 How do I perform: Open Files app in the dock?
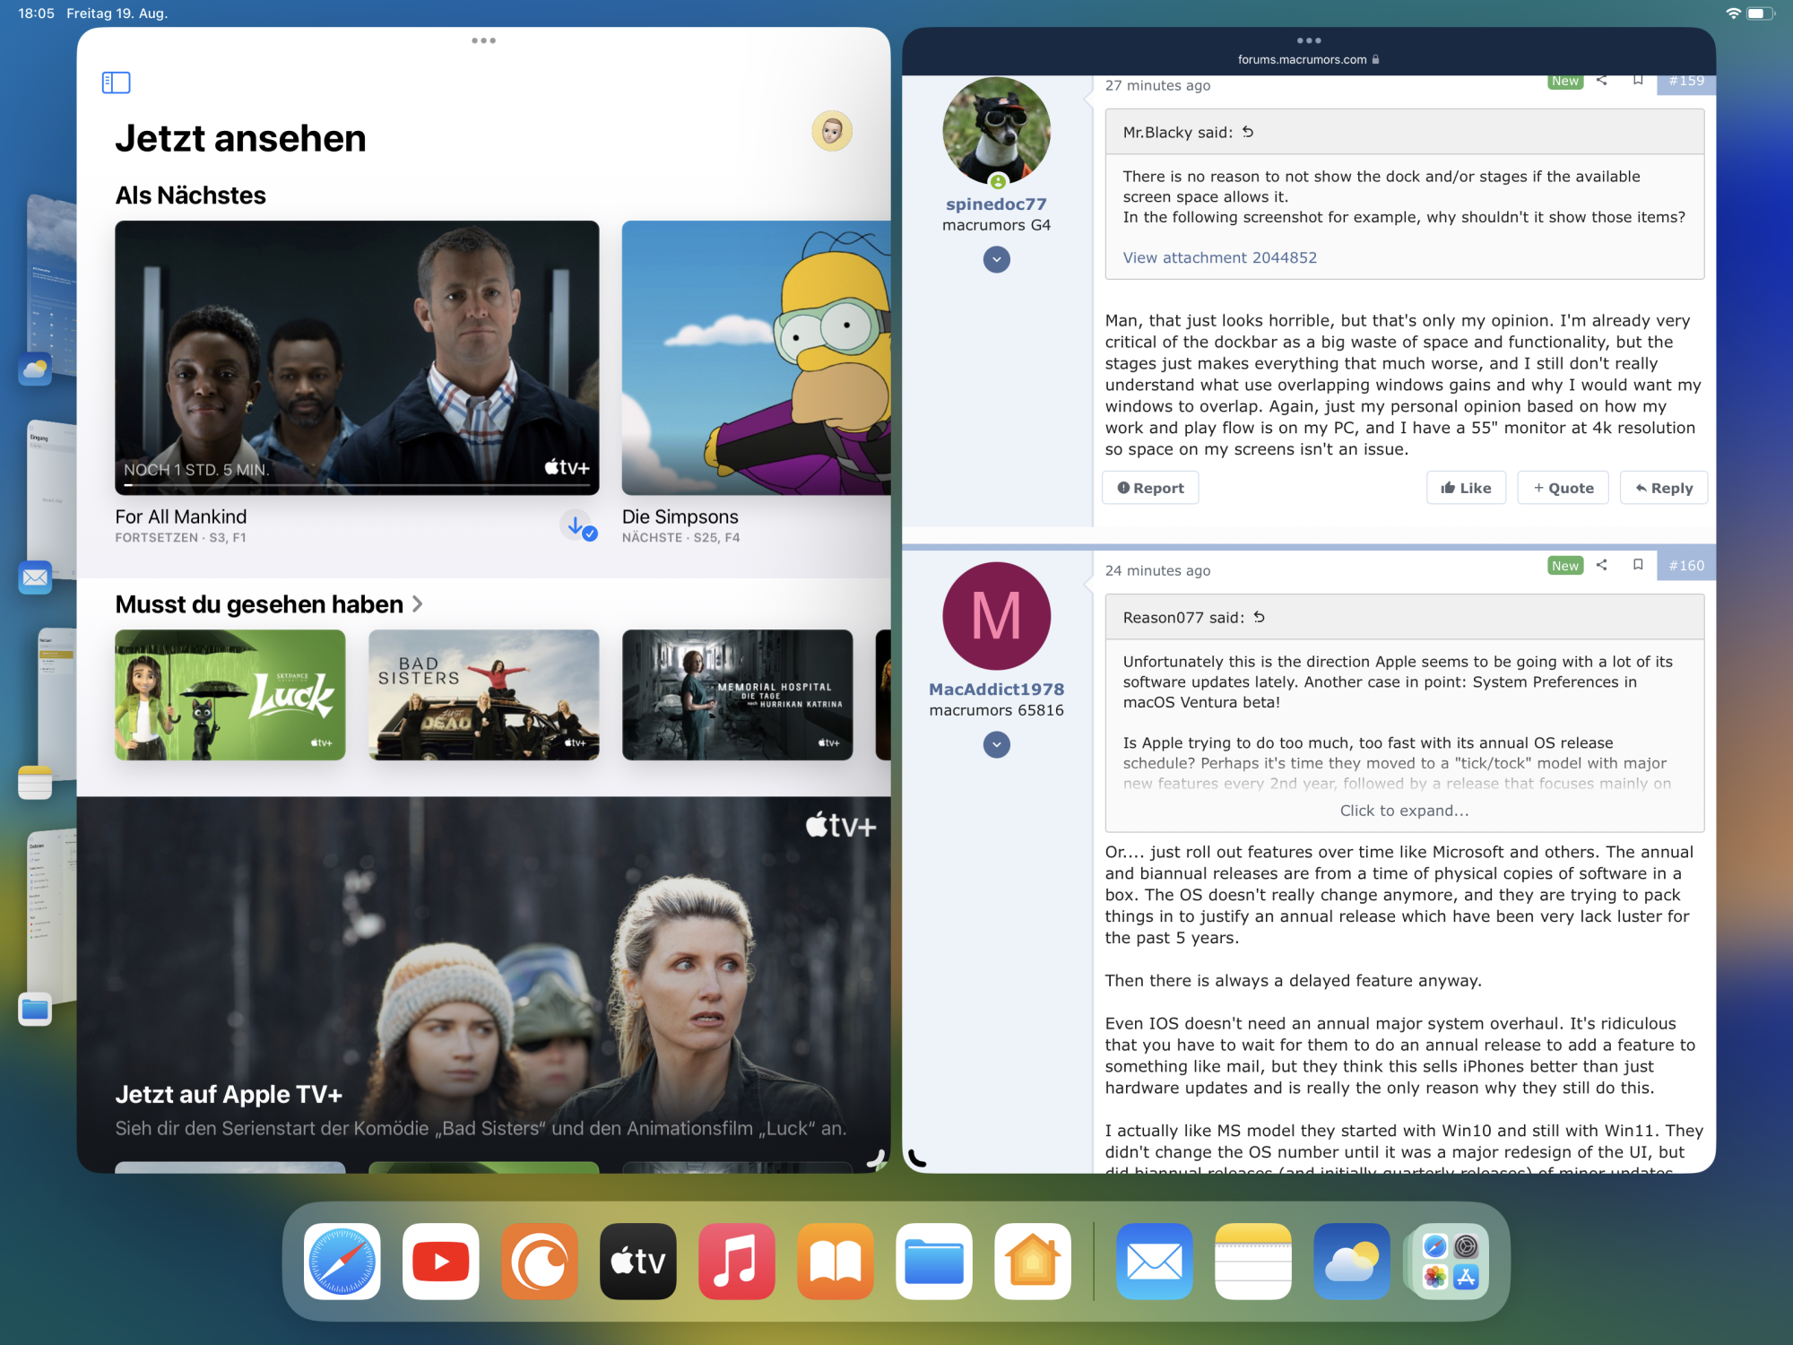[x=934, y=1261]
